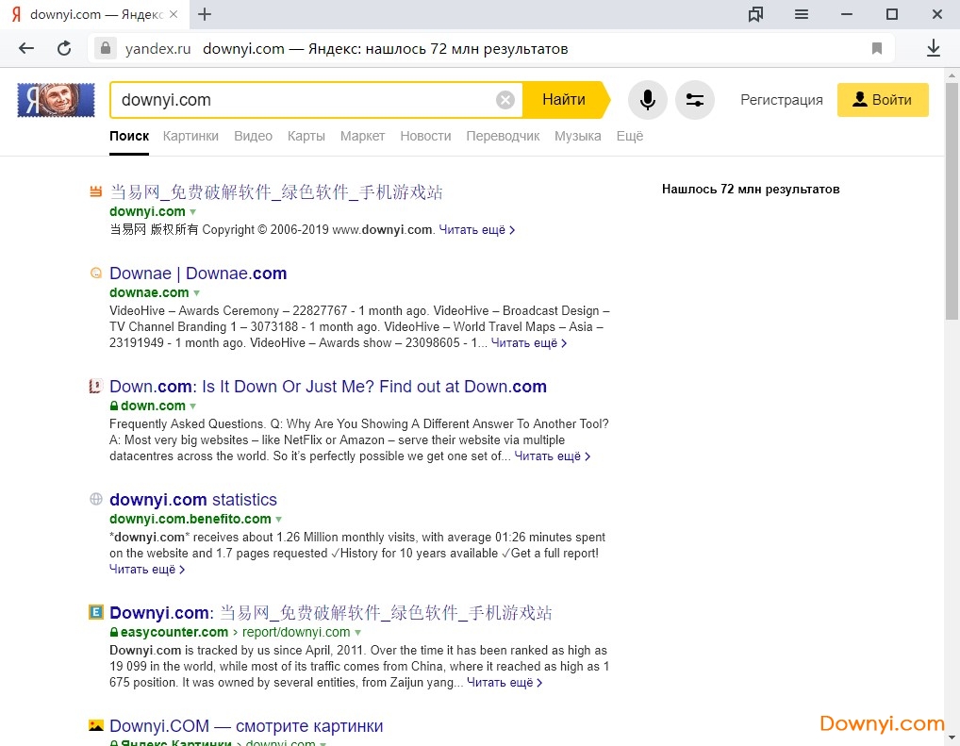Click the Войти login button
960x746 pixels.
click(x=883, y=99)
